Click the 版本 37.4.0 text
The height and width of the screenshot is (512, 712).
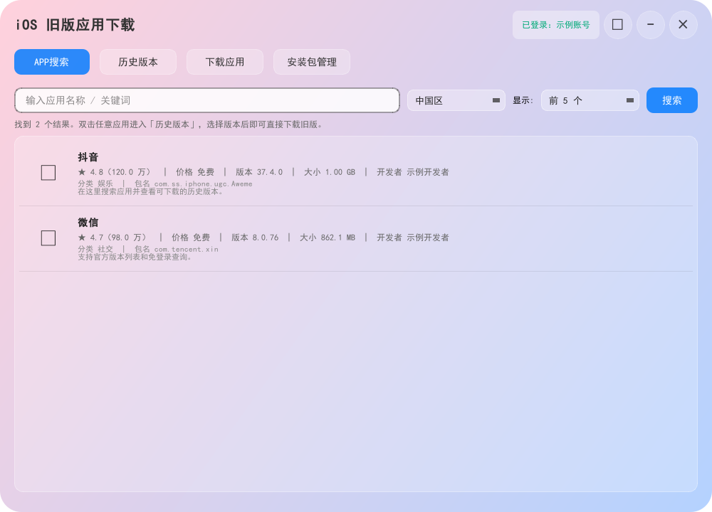tap(259, 172)
